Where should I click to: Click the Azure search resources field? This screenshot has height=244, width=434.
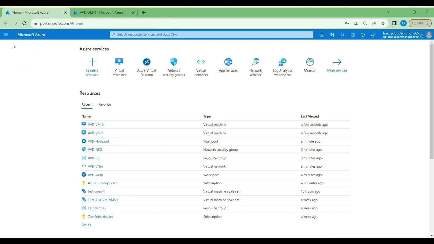coord(212,34)
